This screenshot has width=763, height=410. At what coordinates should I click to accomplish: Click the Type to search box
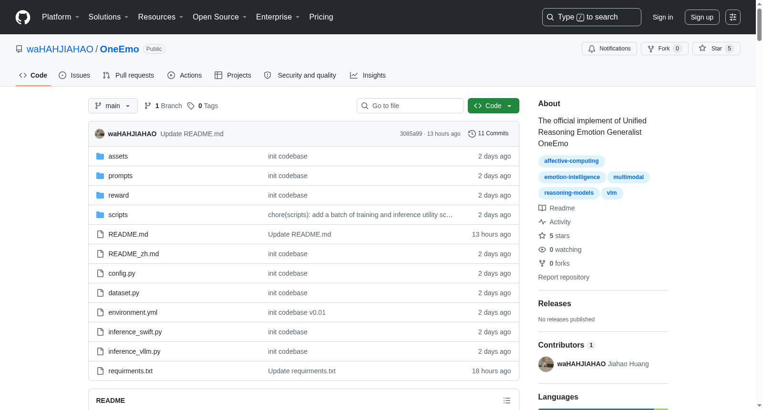click(592, 17)
